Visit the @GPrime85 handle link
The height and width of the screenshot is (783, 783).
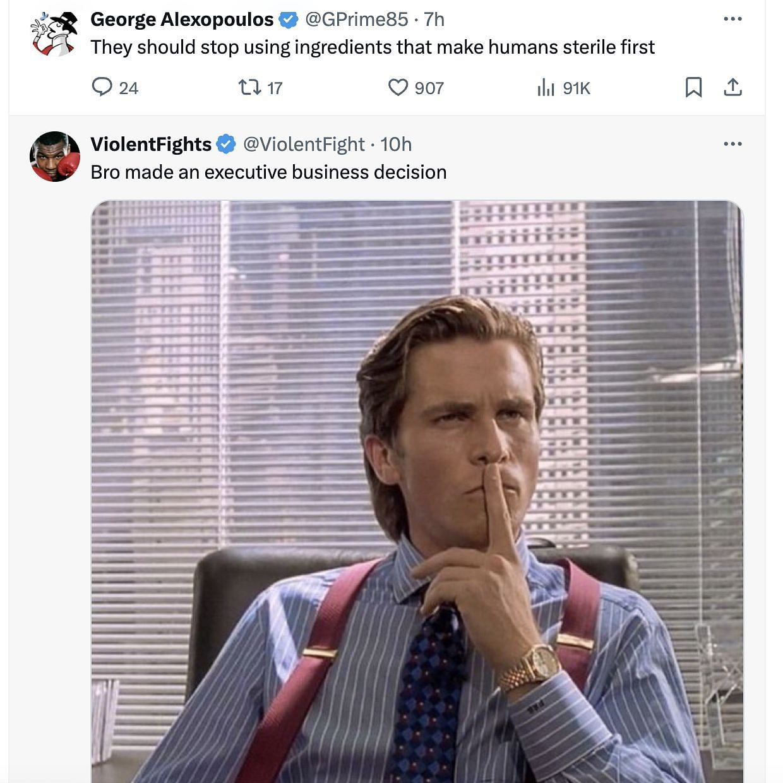(x=356, y=20)
